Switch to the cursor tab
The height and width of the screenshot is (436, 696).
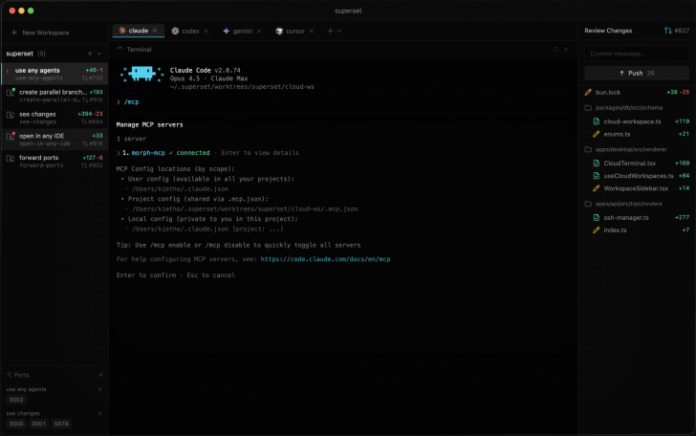[295, 32]
